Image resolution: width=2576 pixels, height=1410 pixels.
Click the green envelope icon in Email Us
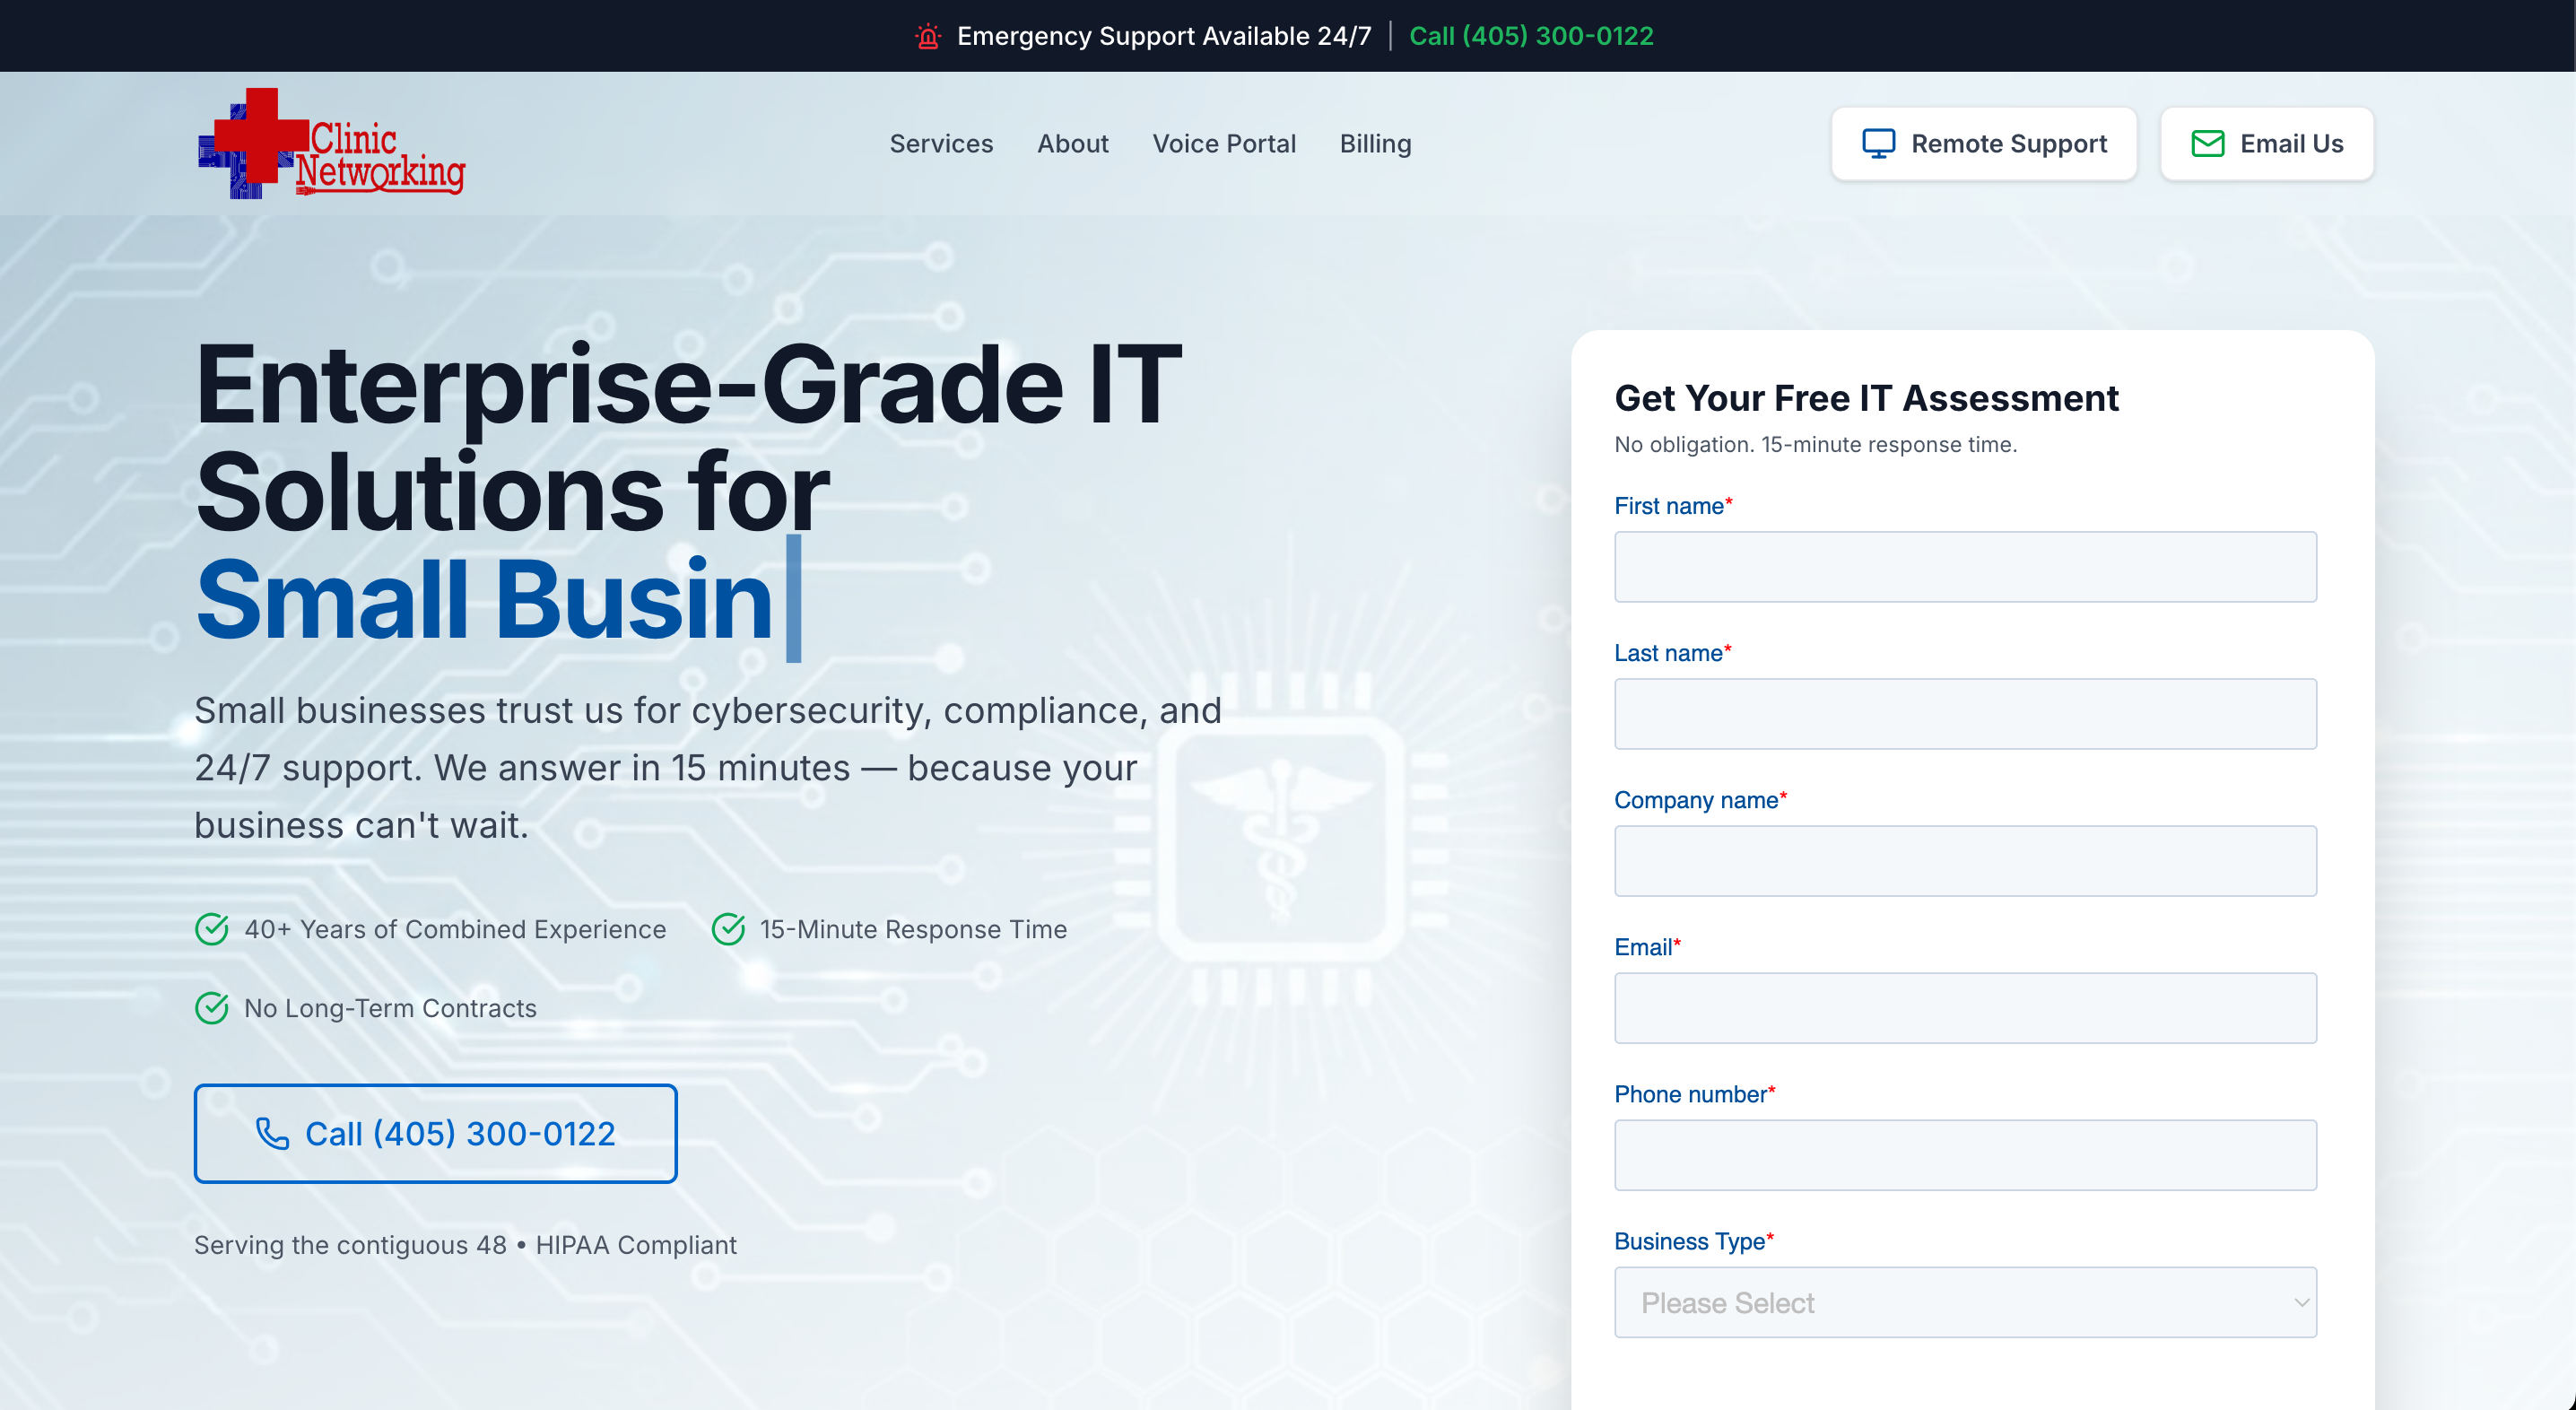pyautogui.click(x=2207, y=144)
